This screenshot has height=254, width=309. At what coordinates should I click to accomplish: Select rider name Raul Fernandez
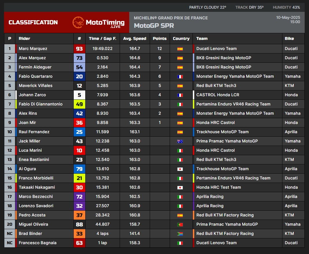tap(34, 132)
